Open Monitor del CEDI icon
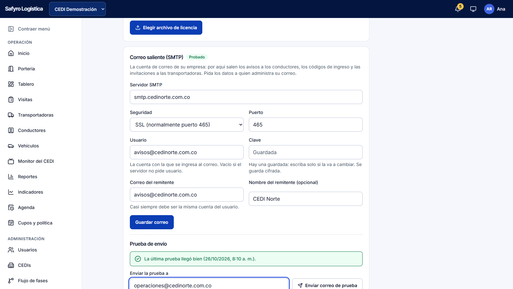Viewport: 513px width, 289px height. tap(11, 161)
